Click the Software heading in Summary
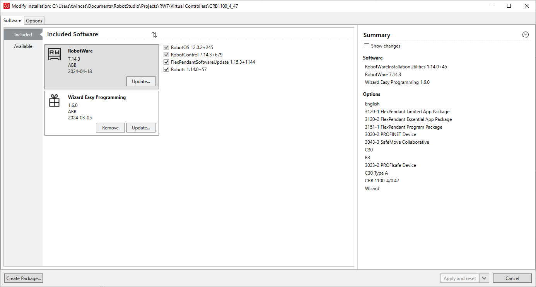 pos(373,58)
